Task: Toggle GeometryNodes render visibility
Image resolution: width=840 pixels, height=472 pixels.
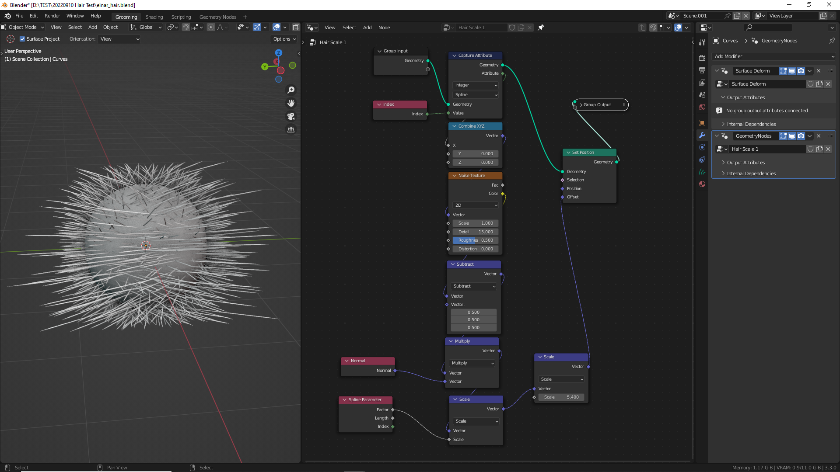Action: 801,136
